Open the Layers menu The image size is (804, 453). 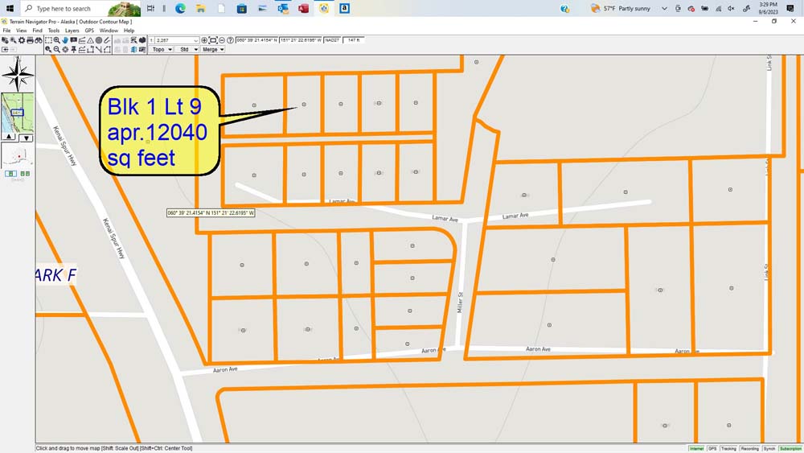[x=72, y=31]
